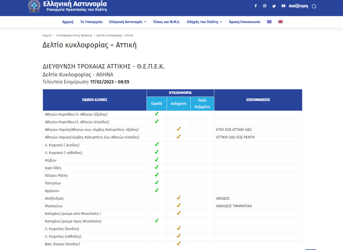Image resolution: width=343 pixels, height=250 pixels.
Task: Open the Instagram social icon
Action: click(265, 6)
